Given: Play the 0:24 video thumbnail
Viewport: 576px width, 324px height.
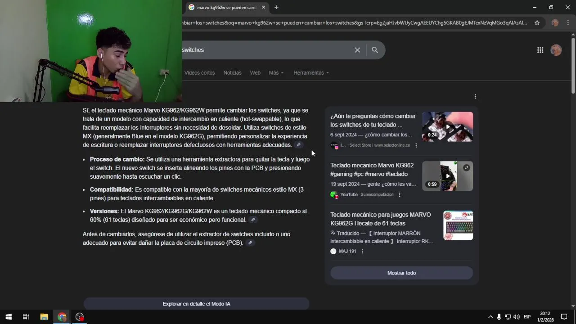Looking at the screenshot, I should tap(447, 127).
